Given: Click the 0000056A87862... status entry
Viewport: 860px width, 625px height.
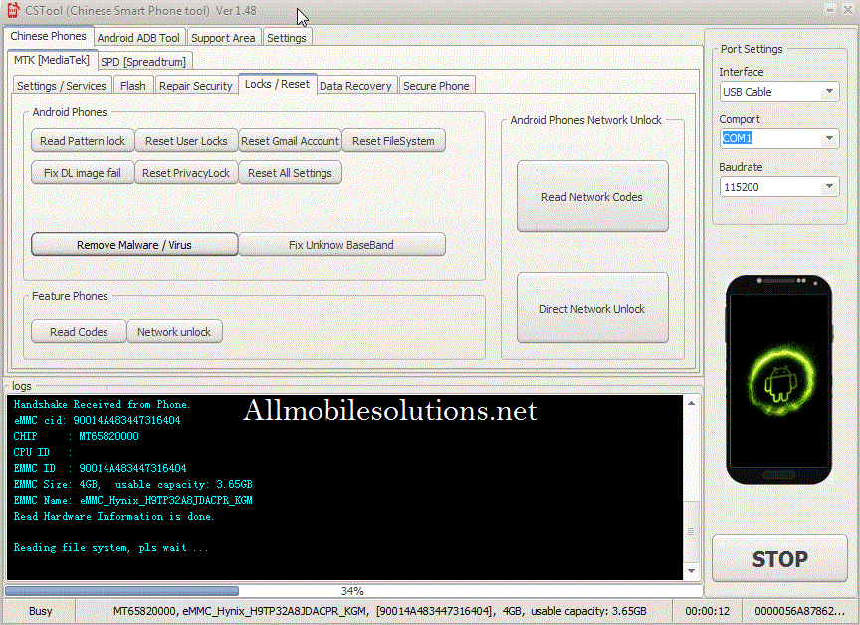Looking at the screenshot, I should tap(799, 611).
